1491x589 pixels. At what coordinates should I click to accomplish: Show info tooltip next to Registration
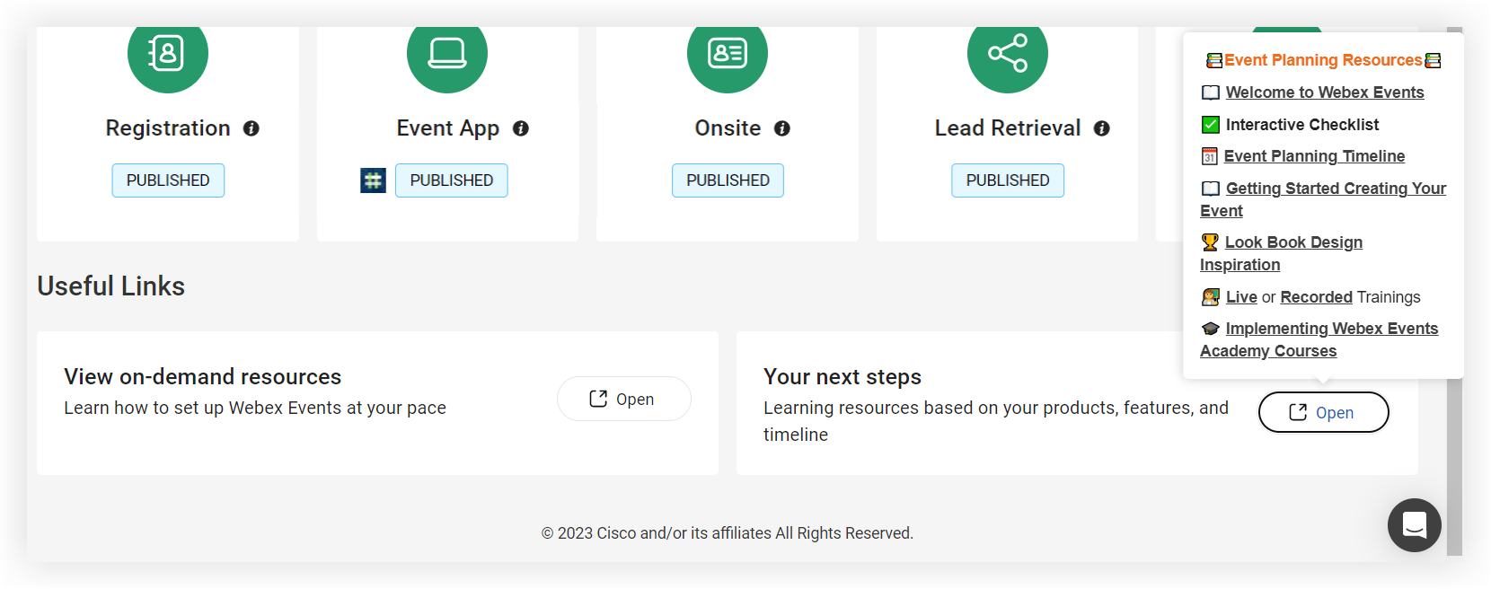pos(251,128)
